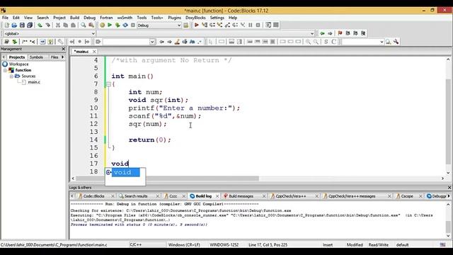The width and height of the screenshot is (453, 255).
Task: Select main.c in the project tree
Action: coord(34,82)
